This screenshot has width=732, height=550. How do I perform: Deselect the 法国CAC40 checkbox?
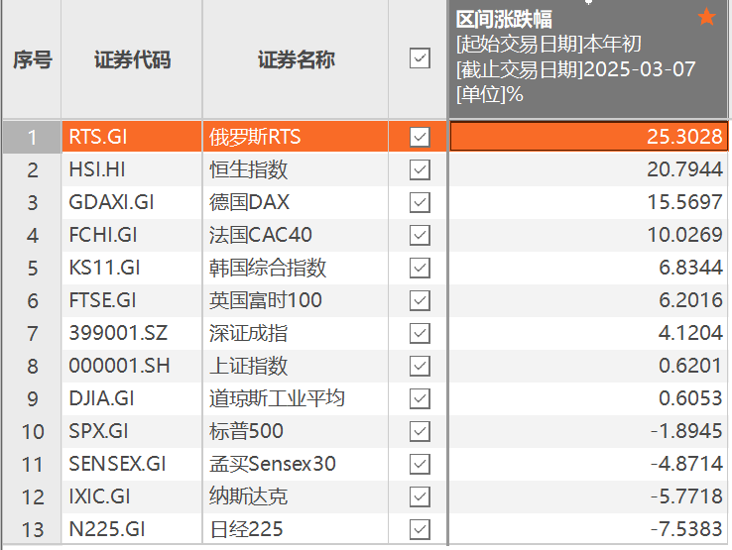coord(420,235)
